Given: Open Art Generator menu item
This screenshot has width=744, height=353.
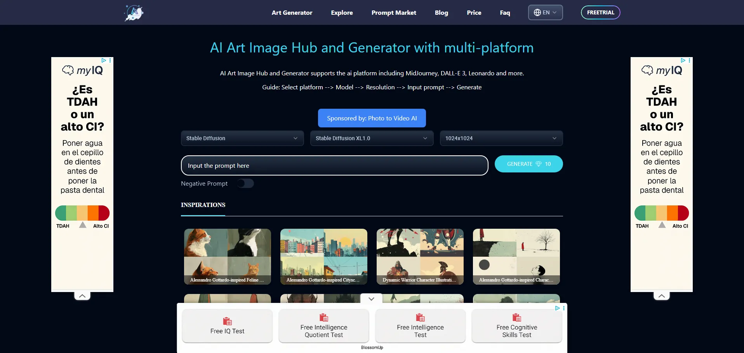Looking at the screenshot, I should (292, 13).
